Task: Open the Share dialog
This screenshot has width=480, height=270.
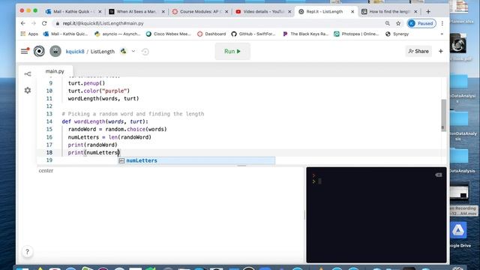Action: [418, 51]
